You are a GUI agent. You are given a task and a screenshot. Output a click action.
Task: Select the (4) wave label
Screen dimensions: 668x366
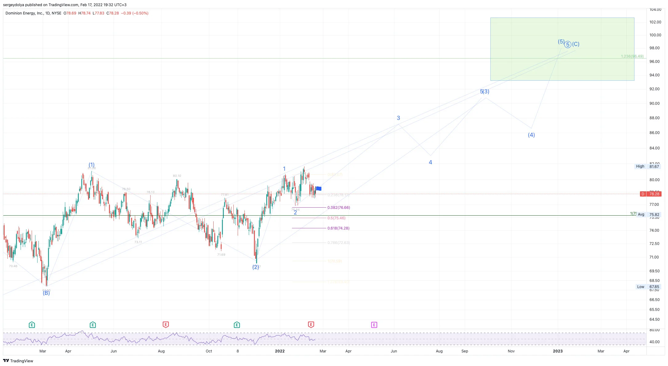[x=531, y=135]
